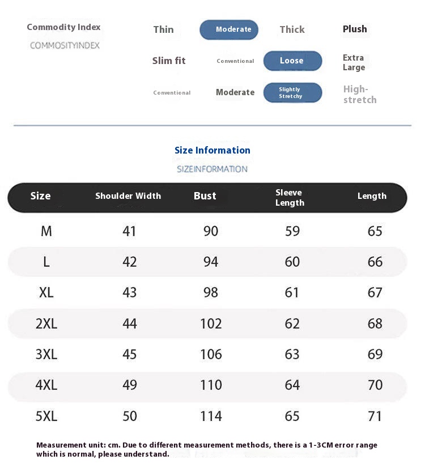
Task: Choose the Slim fit option
Action: tap(169, 61)
